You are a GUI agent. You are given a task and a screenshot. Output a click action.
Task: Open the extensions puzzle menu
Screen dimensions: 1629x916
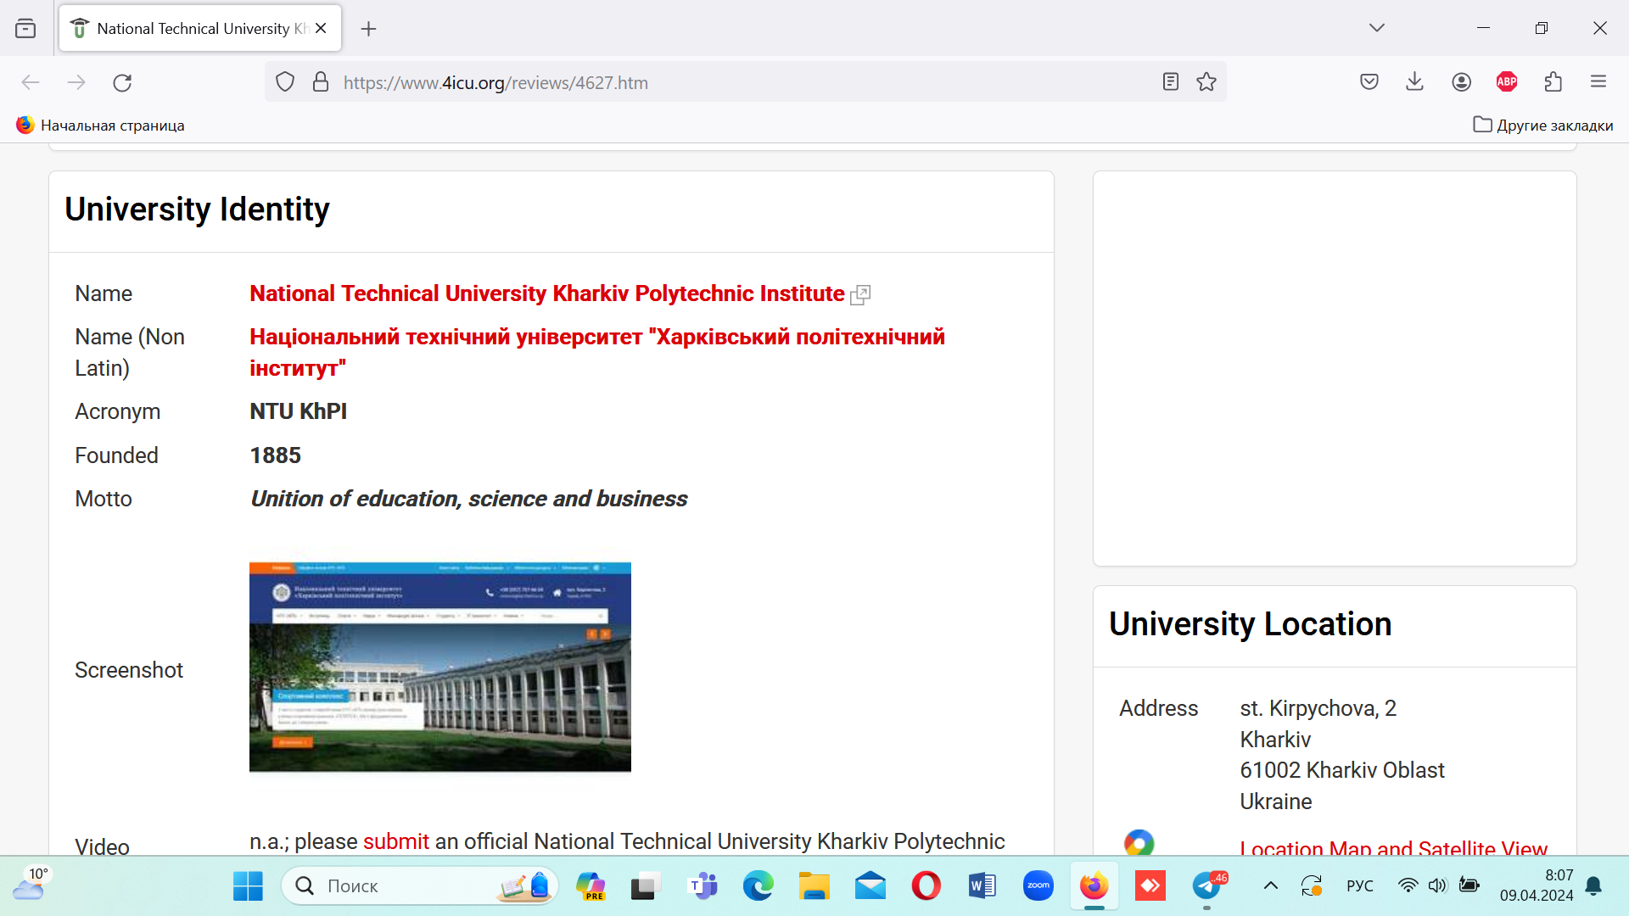point(1553,82)
